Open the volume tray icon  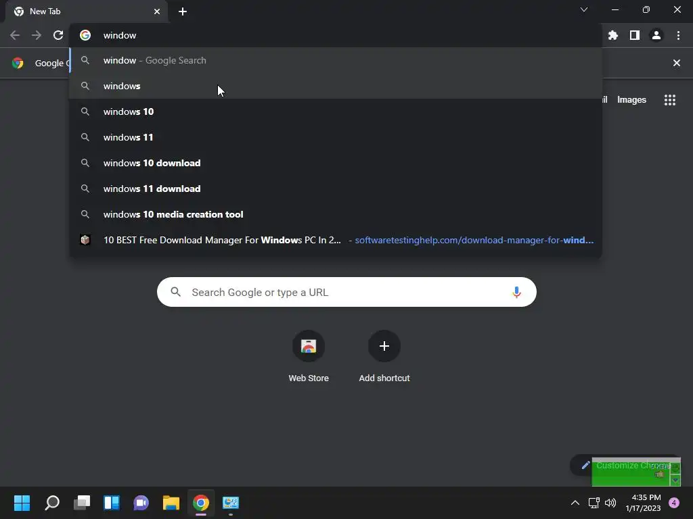[x=610, y=503]
